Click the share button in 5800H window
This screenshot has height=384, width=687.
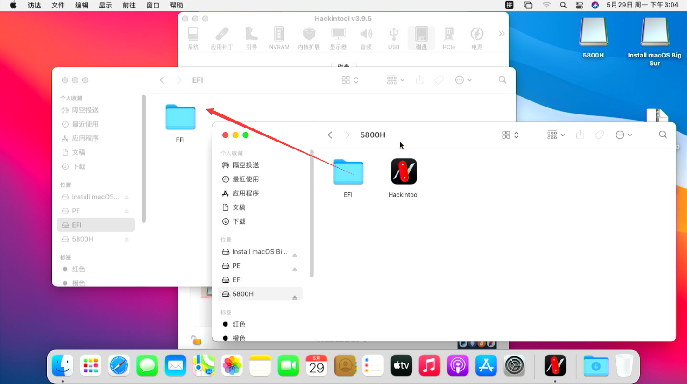pyautogui.click(x=580, y=135)
